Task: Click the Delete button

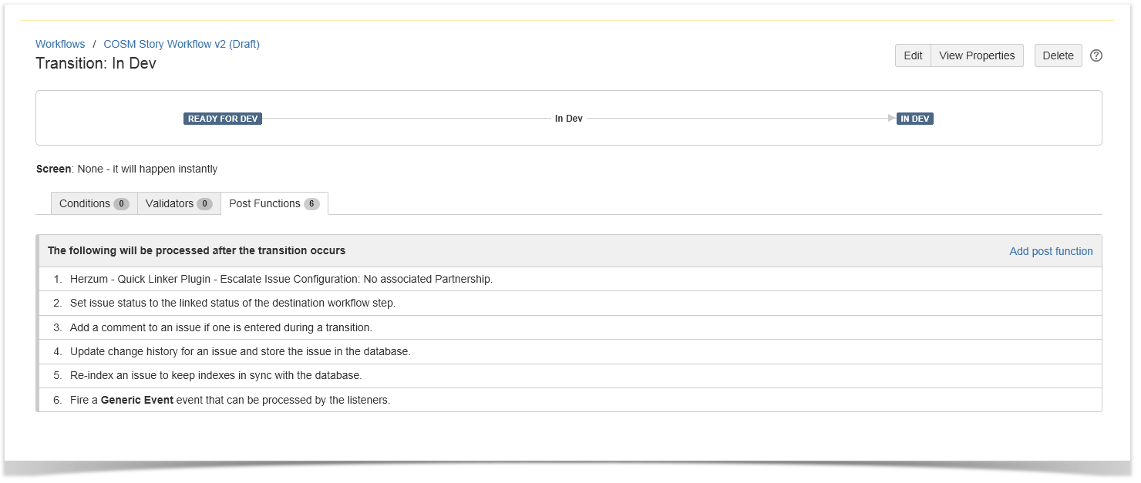Action: (x=1058, y=55)
